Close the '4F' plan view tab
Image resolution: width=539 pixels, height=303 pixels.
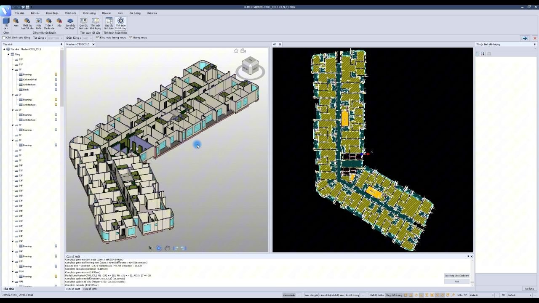tap(280, 44)
